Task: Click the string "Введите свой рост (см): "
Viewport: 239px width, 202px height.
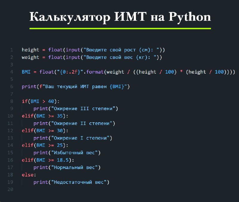Action: [121, 50]
